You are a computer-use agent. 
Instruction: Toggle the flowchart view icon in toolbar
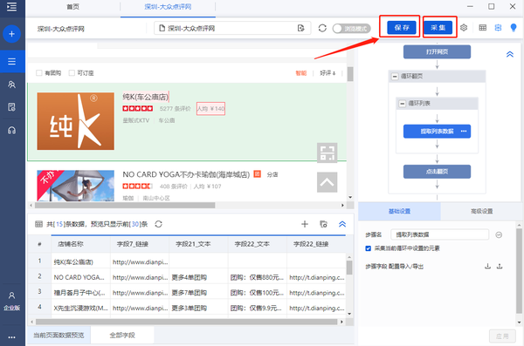click(498, 28)
